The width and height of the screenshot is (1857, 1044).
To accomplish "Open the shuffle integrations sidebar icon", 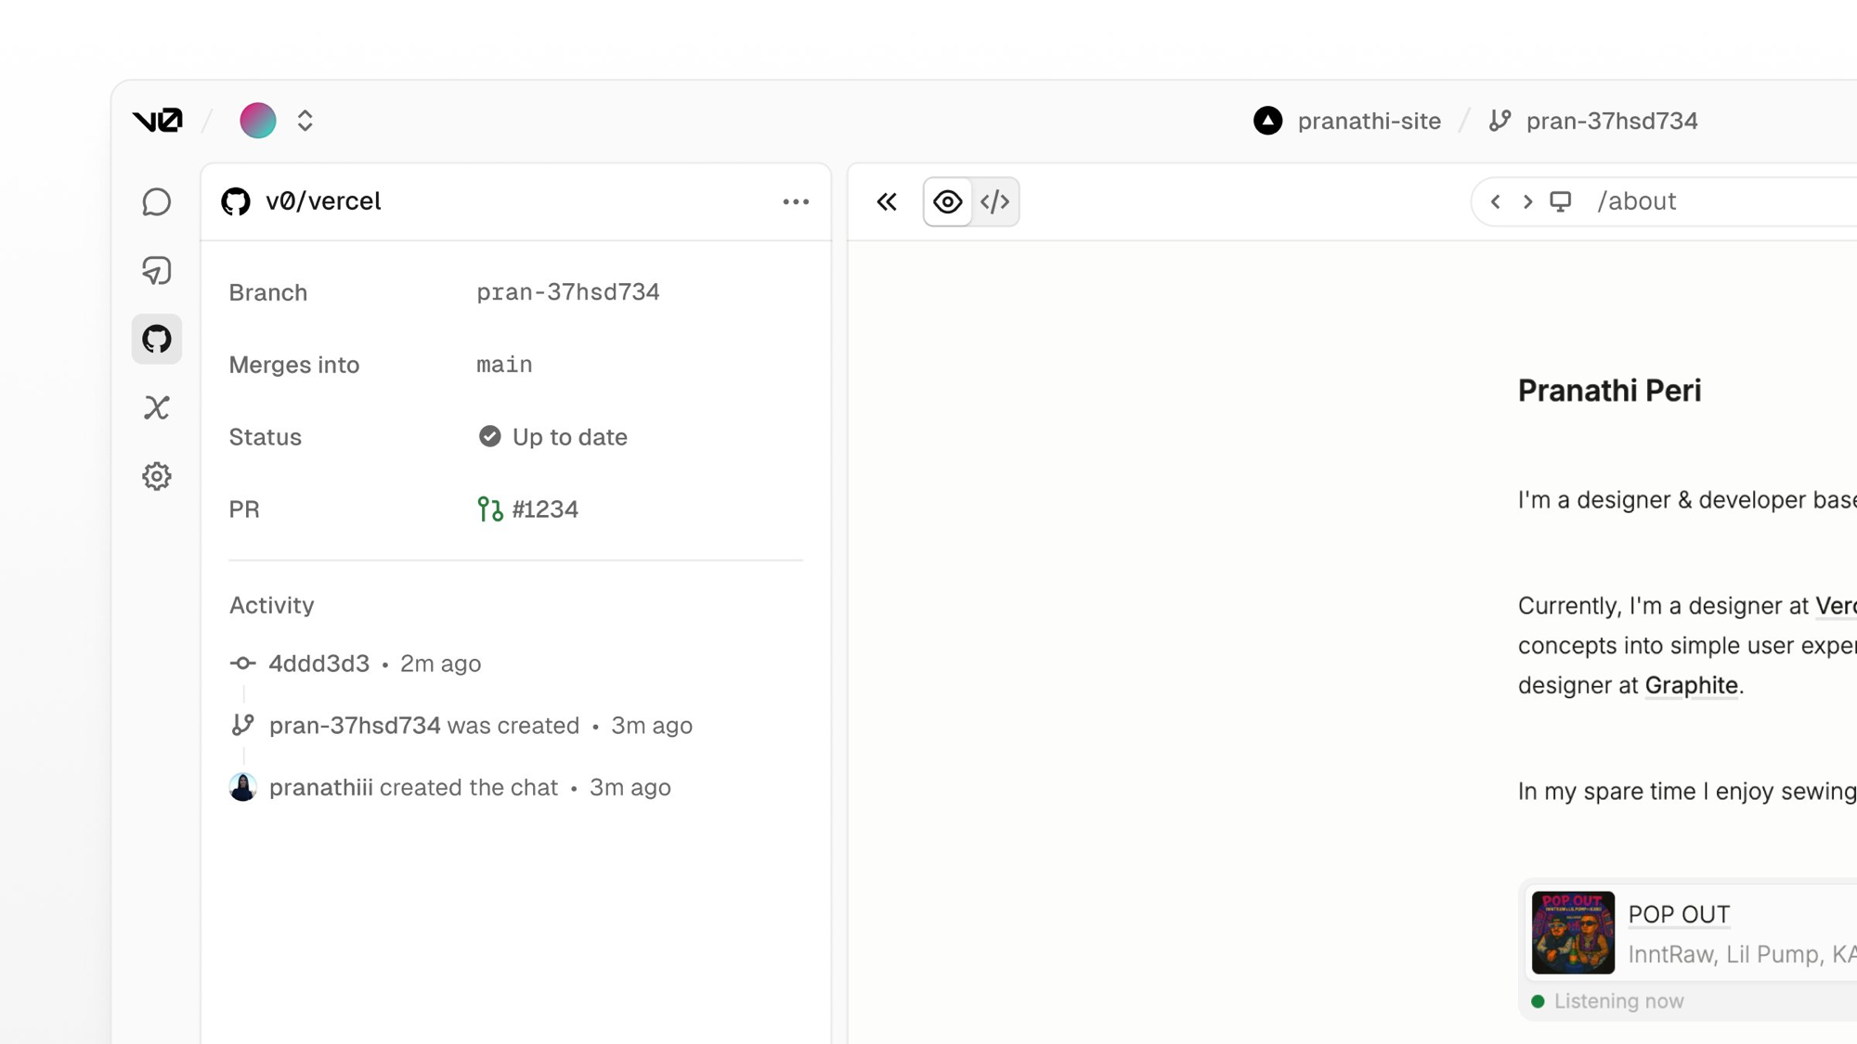I will click(157, 407).
